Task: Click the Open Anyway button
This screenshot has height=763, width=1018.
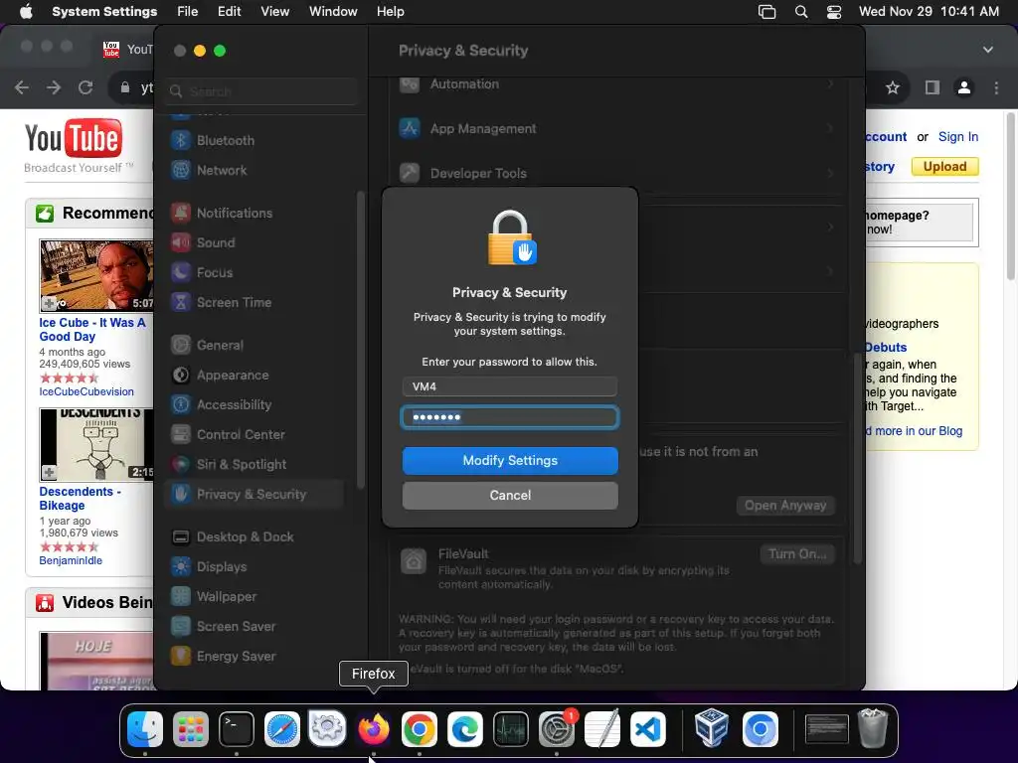Action: tap(785, 506)
